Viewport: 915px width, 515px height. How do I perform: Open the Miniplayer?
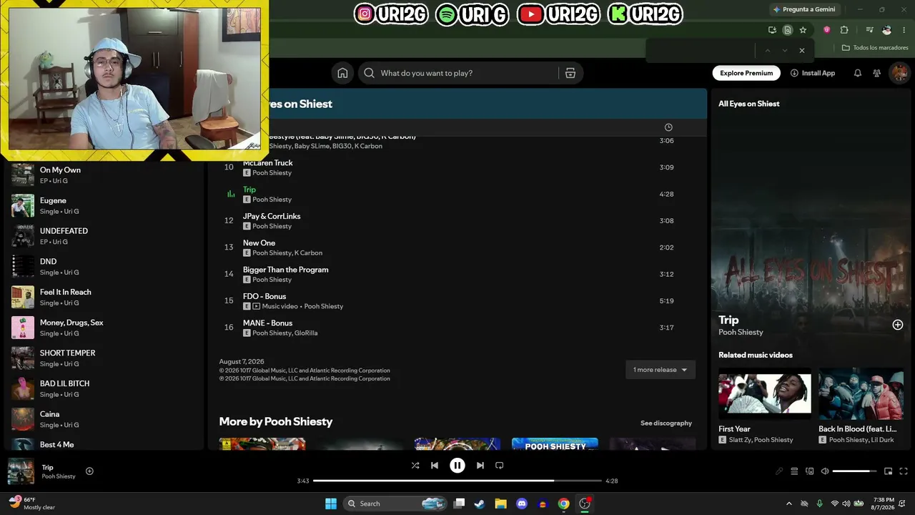(x=889, y=471)
